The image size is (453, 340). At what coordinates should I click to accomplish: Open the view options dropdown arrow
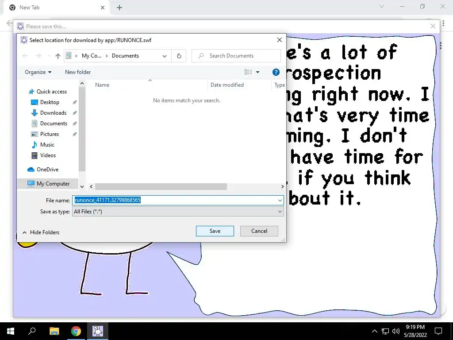[257, 72]
